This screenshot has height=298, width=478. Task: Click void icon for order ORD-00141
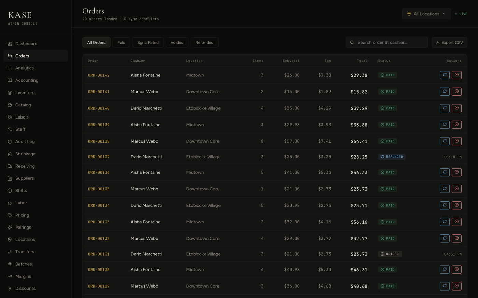pyautogui.click(x=456, y=91)
